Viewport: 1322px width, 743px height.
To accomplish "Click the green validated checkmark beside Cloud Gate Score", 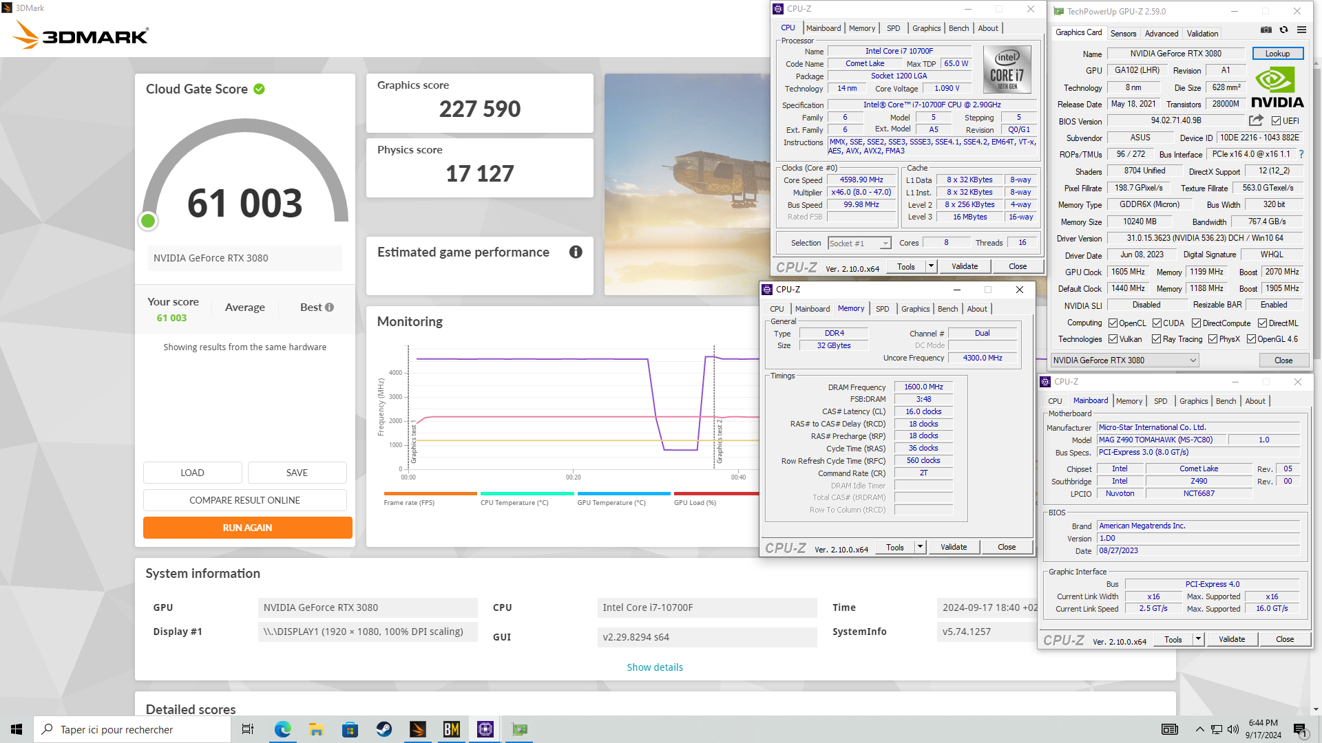I will (x=259, y=89).
